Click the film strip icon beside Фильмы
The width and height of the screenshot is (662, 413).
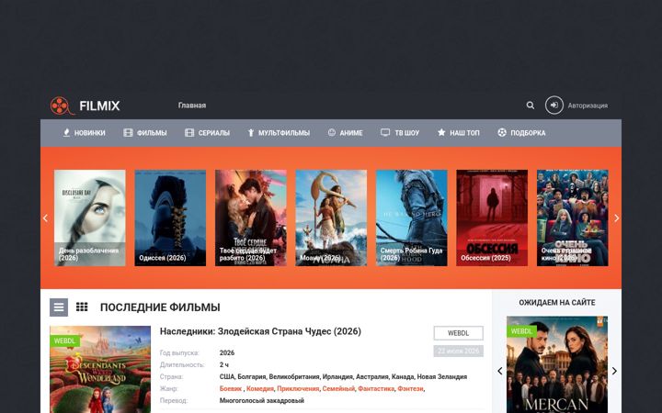tap(128, 133)
